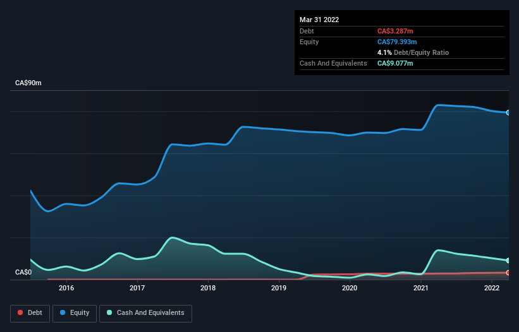Click the CA$79.393m equity value
The image size is (519, 332).
point(397,42)
